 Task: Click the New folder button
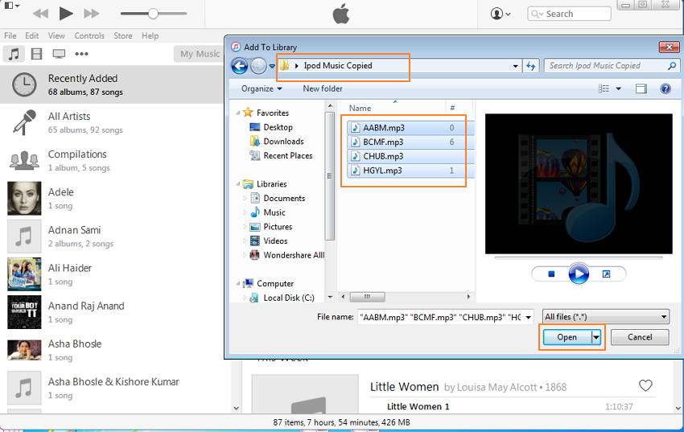(323, 88)
